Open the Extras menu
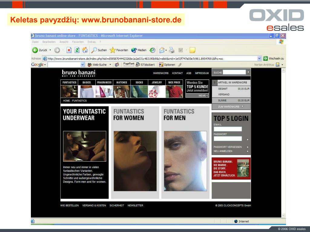Screen dimensions: 310x232 tap(91, 42)
